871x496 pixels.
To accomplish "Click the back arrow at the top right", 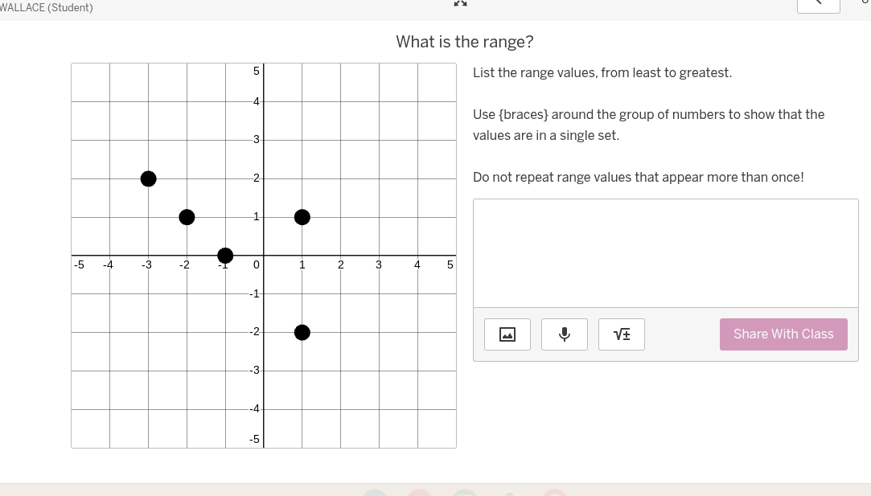I will pyautogui.click(x=818, y=4).
